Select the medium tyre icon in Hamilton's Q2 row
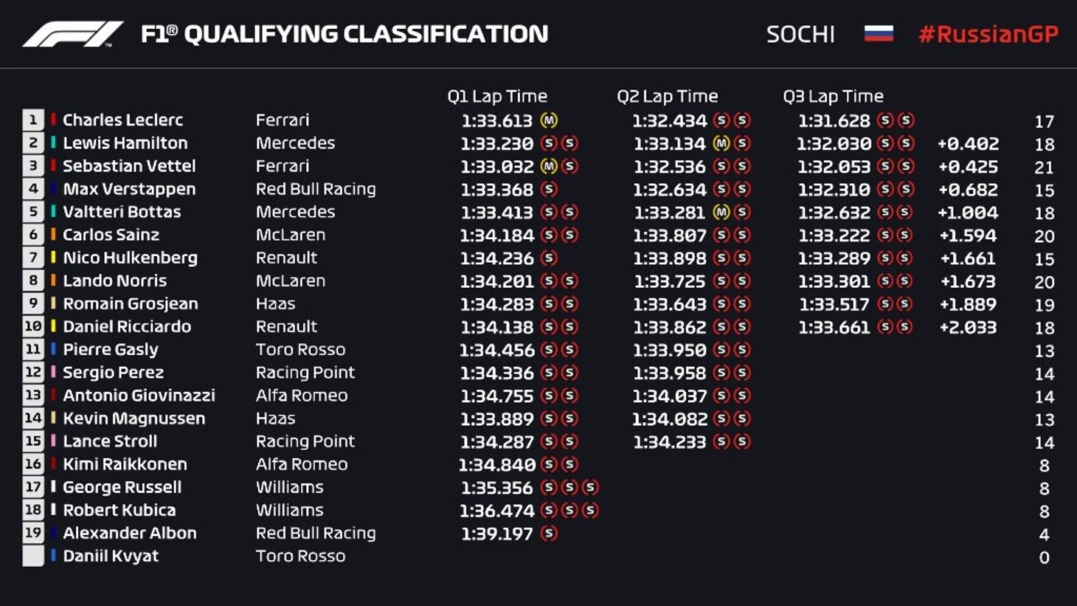Image resolution: width=1077 pixels, height=606 pixels. (721, 143)
